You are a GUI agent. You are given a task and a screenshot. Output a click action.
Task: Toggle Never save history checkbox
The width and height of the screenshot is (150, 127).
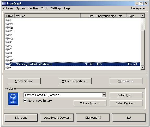pos(25,100)
